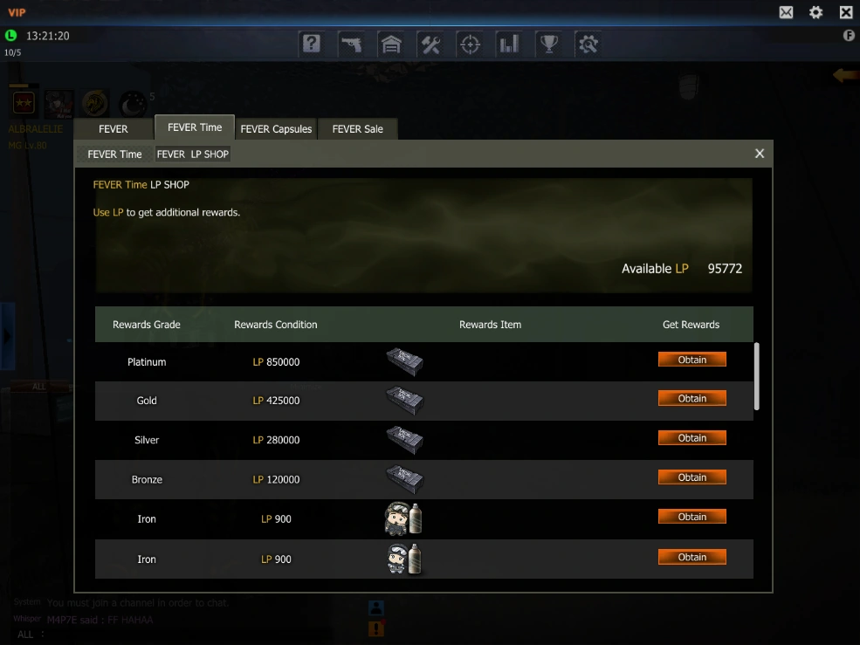
Task: Select the crosshair target icon
Action: [x=470, y=44]
